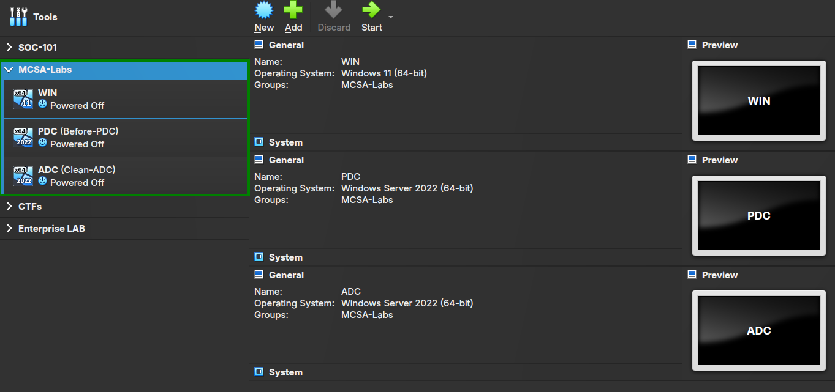Click the PDC Server 2022 OS icon

tap(23, 138)
